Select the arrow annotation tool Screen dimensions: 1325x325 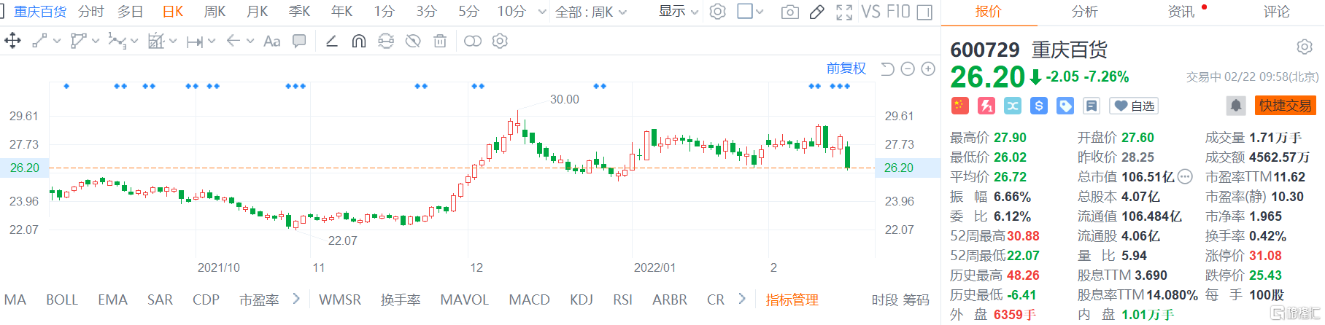[x=233, y=41]
